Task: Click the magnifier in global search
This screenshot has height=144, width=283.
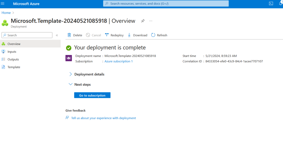Action: (x=107, y=4)
